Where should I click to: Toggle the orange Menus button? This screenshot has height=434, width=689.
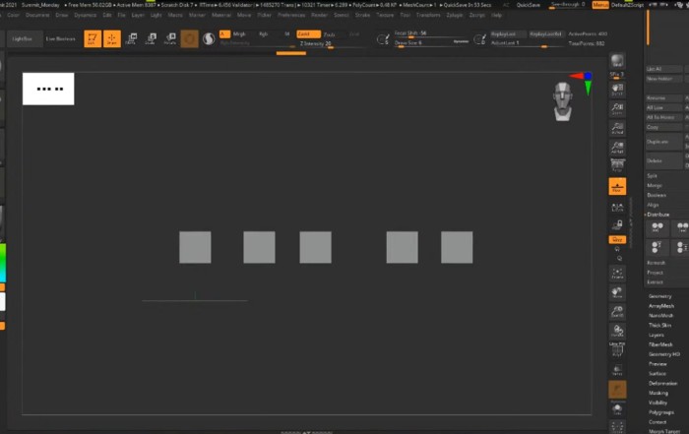point(600,6)
